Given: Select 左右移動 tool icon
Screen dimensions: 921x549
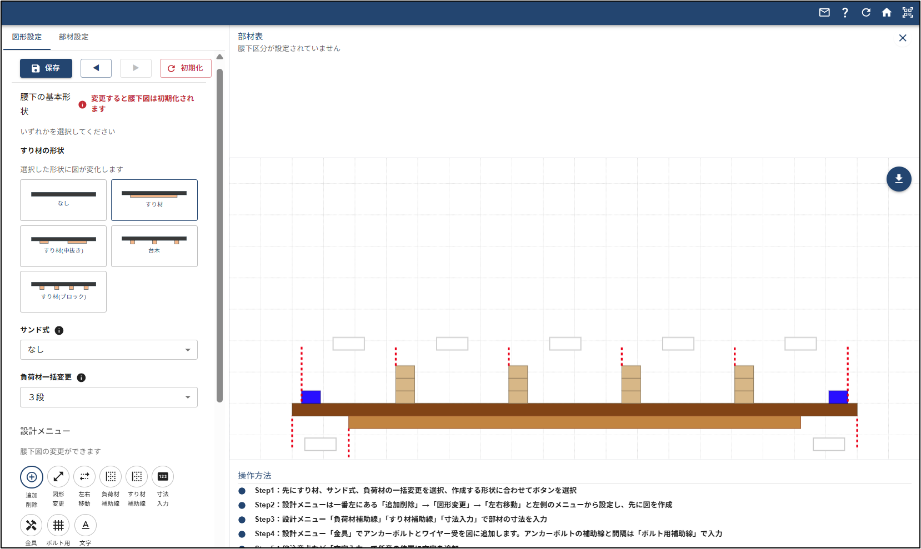Looking at the screenshot, I should click(x=84, y=477).
